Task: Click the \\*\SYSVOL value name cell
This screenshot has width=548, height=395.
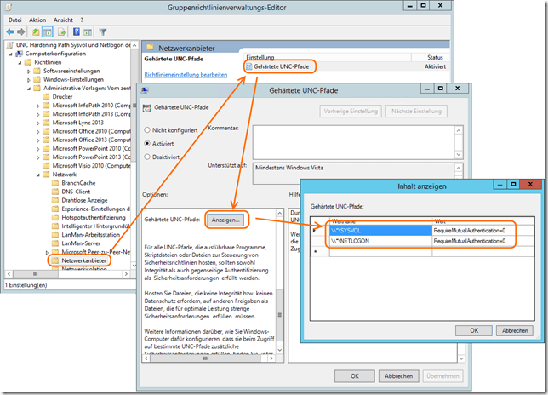Action: [379, 230]
